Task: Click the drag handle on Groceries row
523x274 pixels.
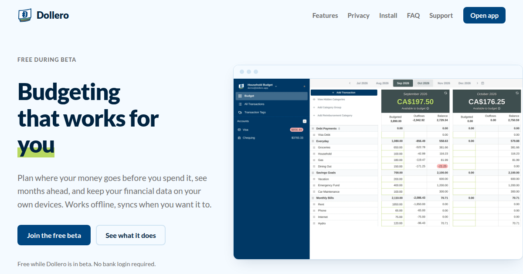Action: pyautogui.click(x=314, y=148)
